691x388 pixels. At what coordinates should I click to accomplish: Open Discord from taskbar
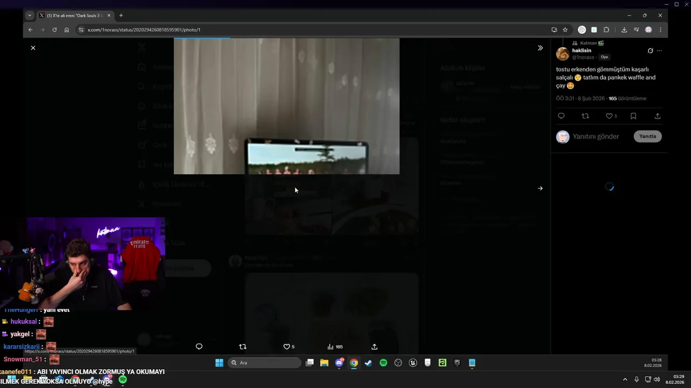[x=339, y=363]
